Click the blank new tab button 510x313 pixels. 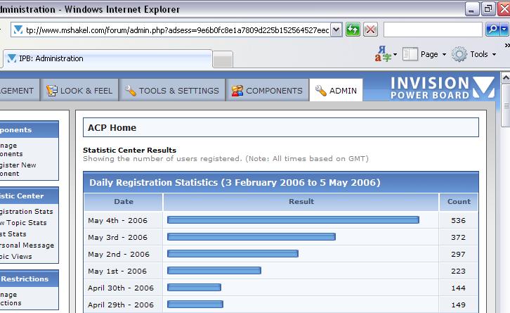pyautogui.click(x=222, y=59)
